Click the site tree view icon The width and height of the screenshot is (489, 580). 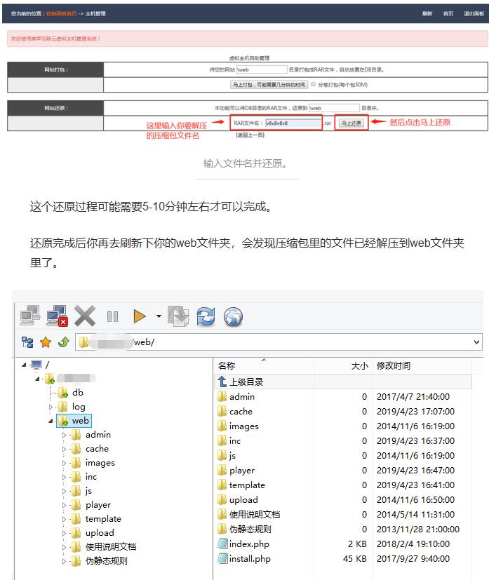(x=27, y=342)
